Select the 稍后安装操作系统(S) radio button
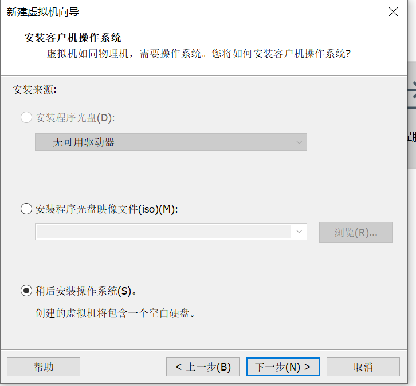Image resolution: width=416 pixels, height=386 pixels. coord(26,291)
